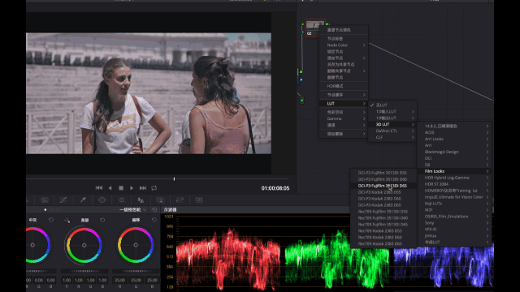Expand the 1D输入LUT submenu
The image size is (520, 292).
coord(392,112)
